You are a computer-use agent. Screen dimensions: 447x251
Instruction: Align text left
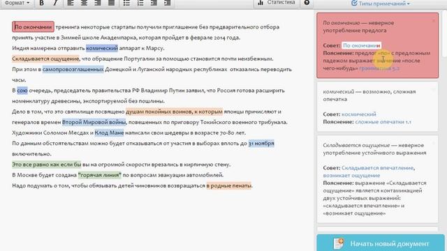pos(71,3)
